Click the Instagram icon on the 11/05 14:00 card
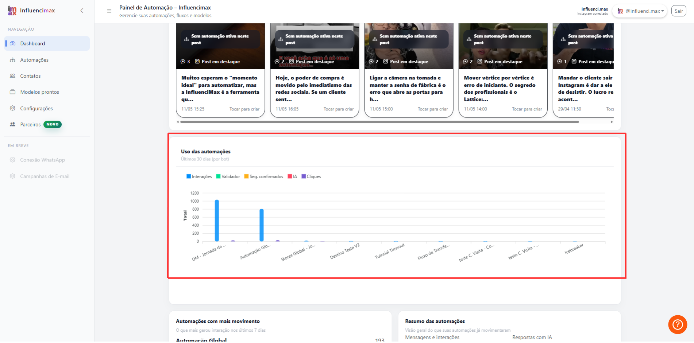 click(480, 62)
